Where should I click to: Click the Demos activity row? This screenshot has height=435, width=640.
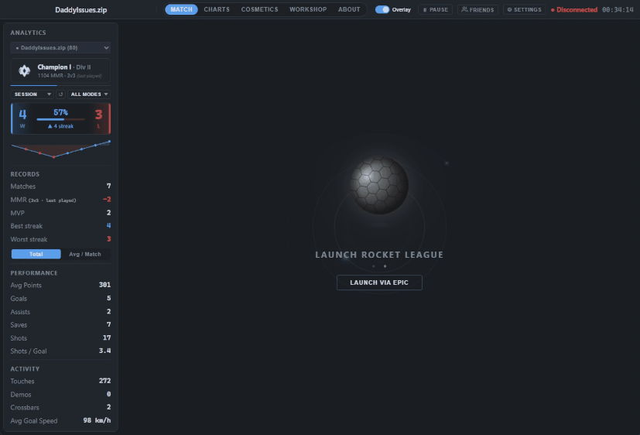click(x=60, y=394)
